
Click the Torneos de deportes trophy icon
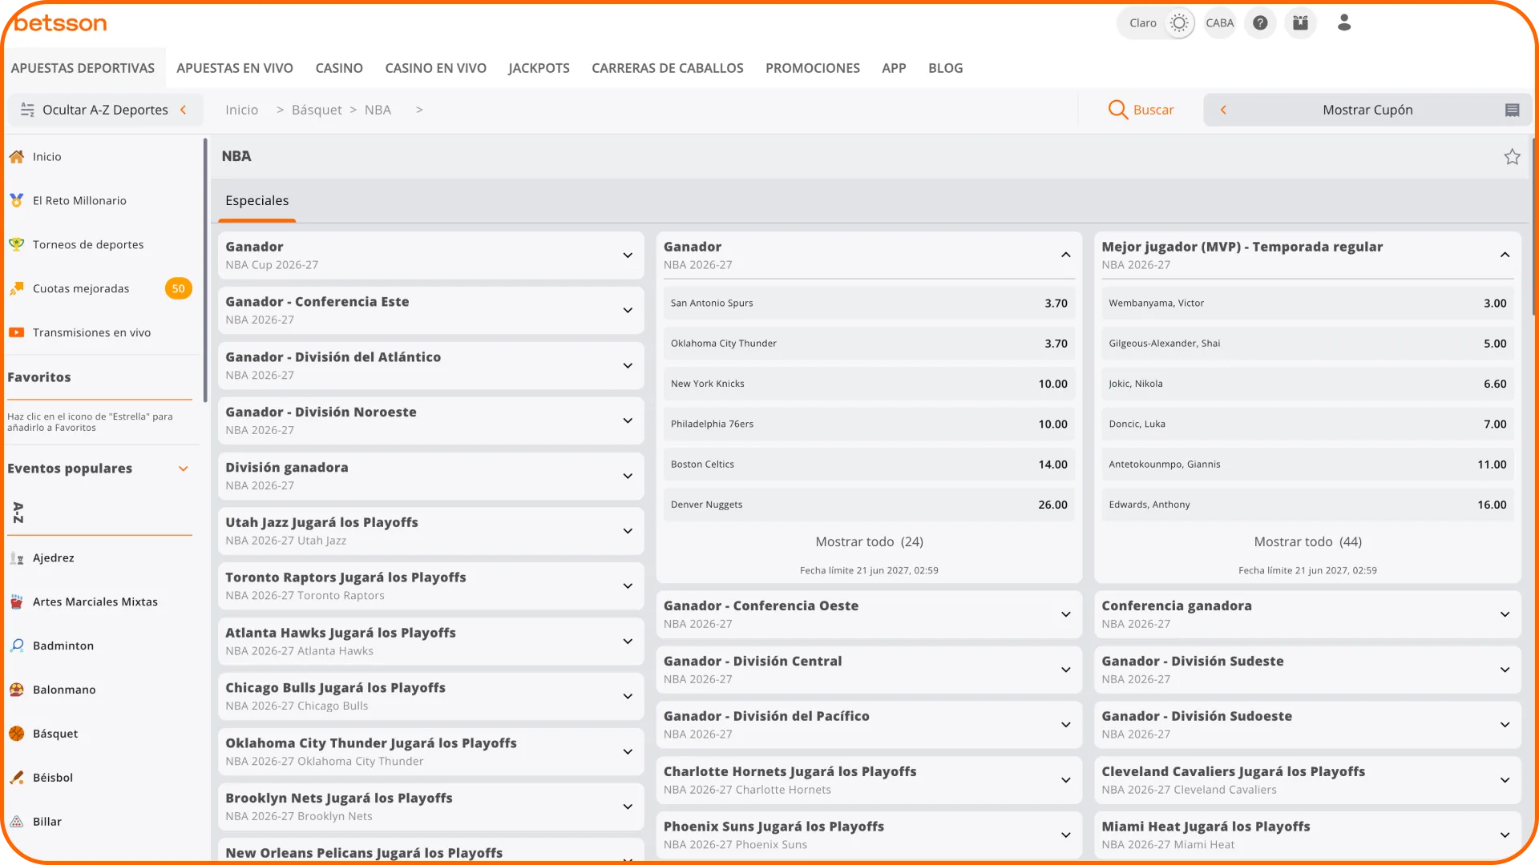16,245
